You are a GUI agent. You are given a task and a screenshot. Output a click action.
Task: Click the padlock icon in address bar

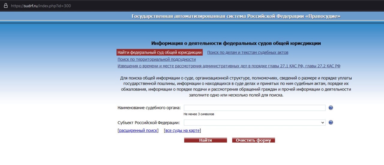tap(5, 5)
